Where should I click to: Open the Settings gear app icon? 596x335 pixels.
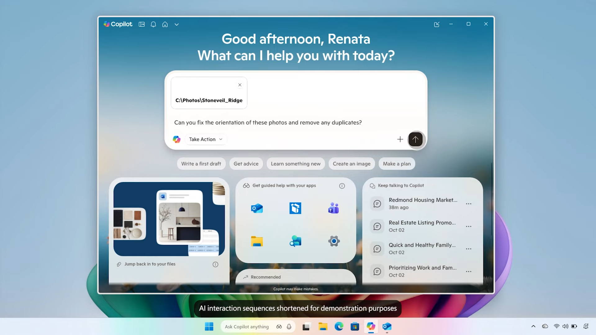334,241
